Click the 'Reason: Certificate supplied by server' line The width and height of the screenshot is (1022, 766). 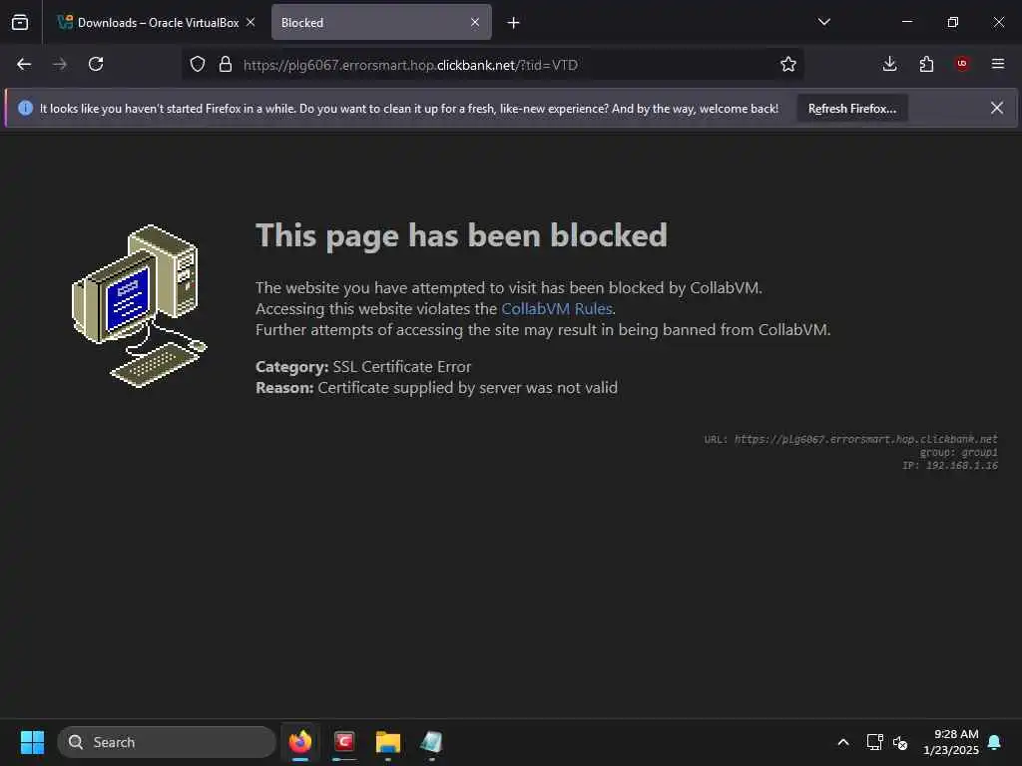(437, 388)
